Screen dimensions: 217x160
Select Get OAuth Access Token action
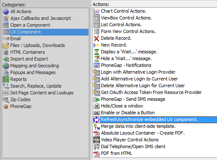[151, 92]
